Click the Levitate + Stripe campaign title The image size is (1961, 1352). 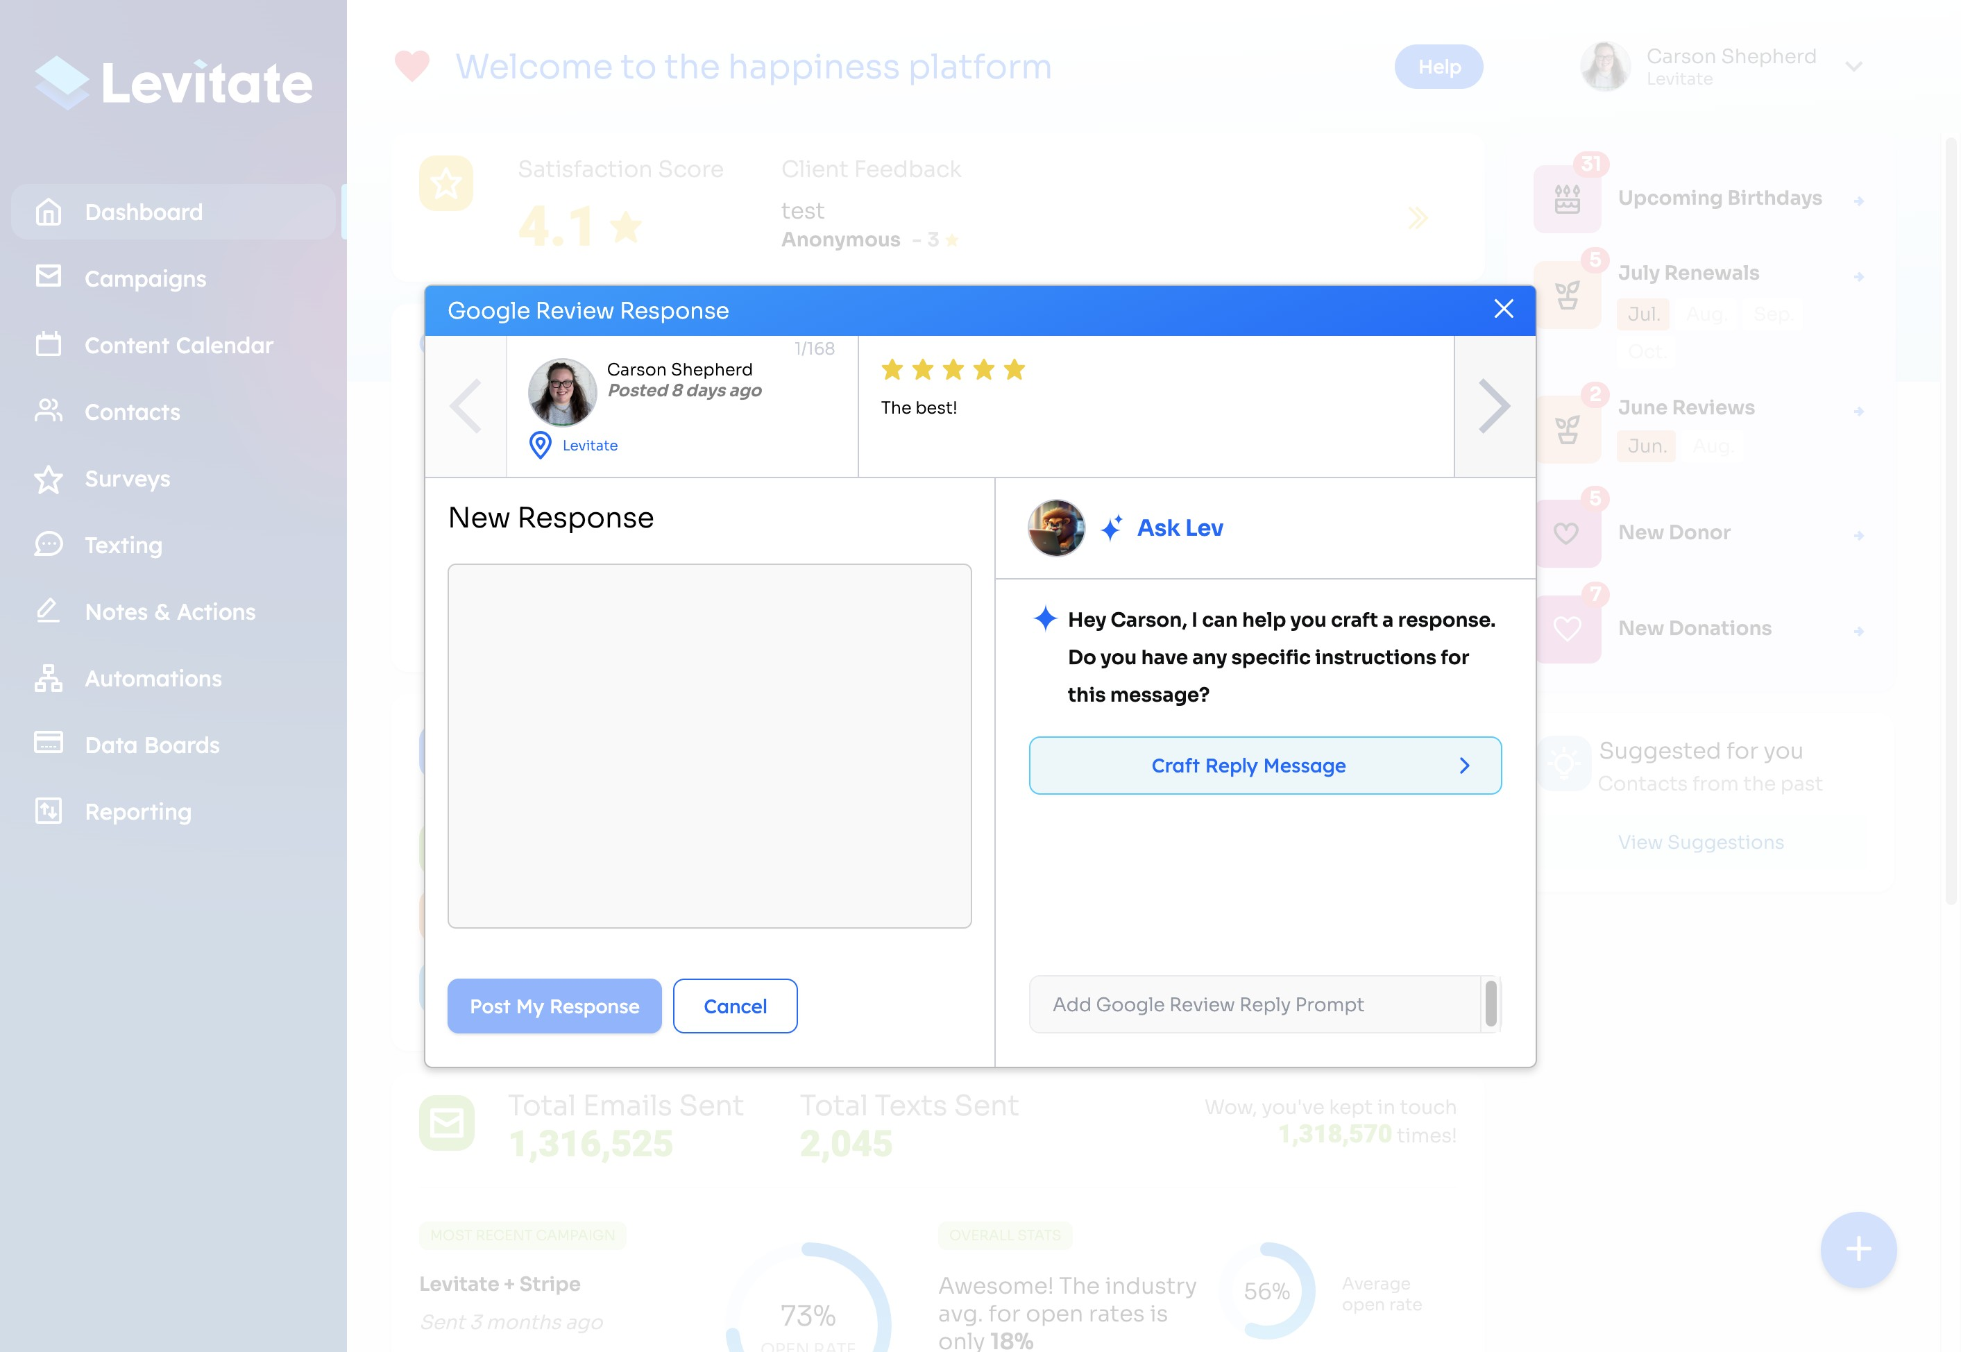point(500,1284)
